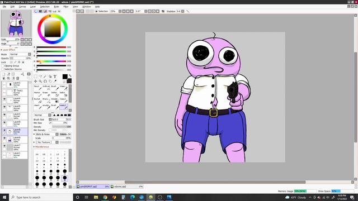
Task: Open the HSV slider panel icon
Action: point(45,11)
